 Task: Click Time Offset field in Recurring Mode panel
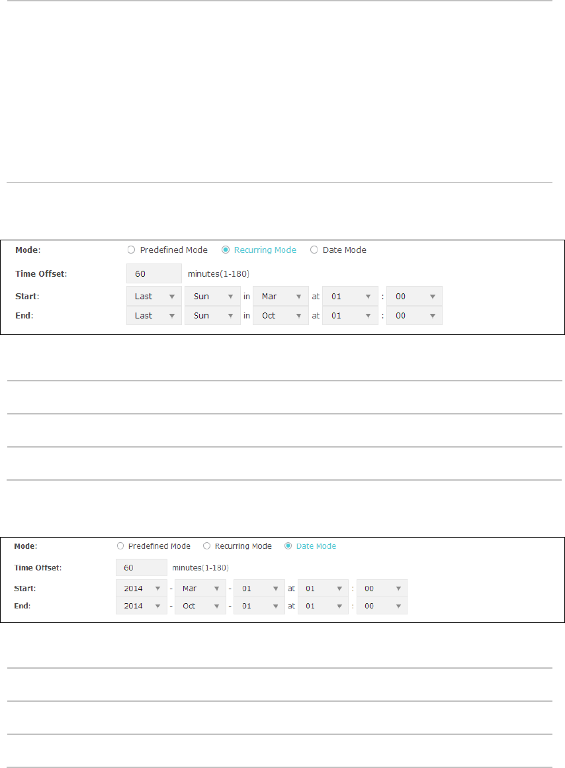coord(153,274)
